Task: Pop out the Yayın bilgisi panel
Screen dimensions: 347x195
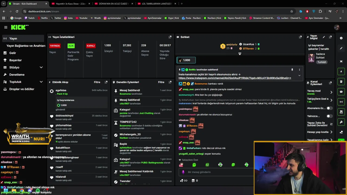Action: click(x=330, y=37)
